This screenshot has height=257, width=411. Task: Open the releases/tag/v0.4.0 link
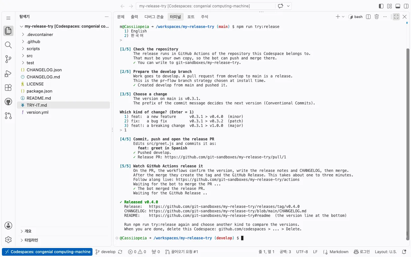(224, 207)
